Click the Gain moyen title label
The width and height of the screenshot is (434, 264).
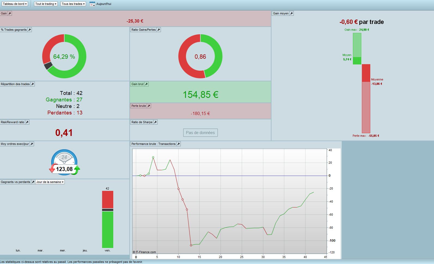(x=281, y=13)
